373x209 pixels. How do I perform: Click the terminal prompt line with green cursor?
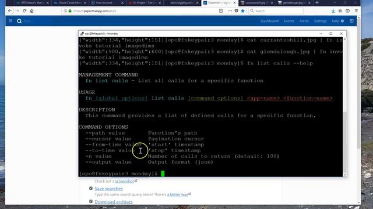coord(122,174)
